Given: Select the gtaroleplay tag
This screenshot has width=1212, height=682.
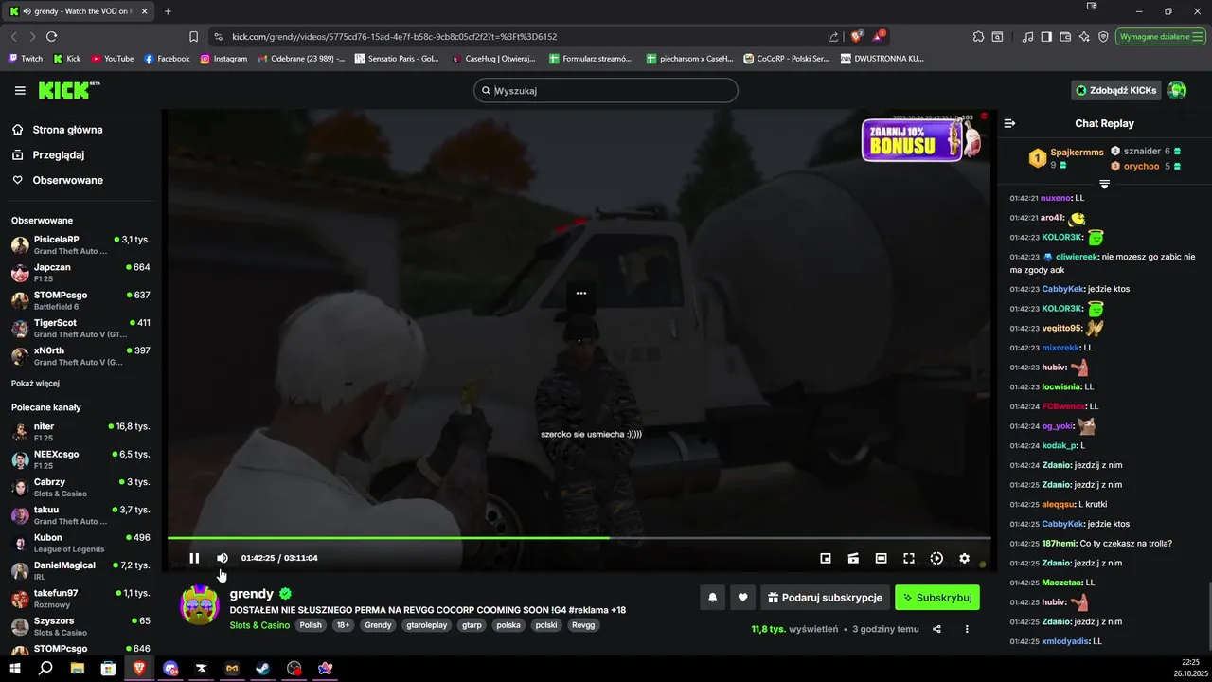Looking at the screenshot, I should pyautogui.click(x=426, y=625).
